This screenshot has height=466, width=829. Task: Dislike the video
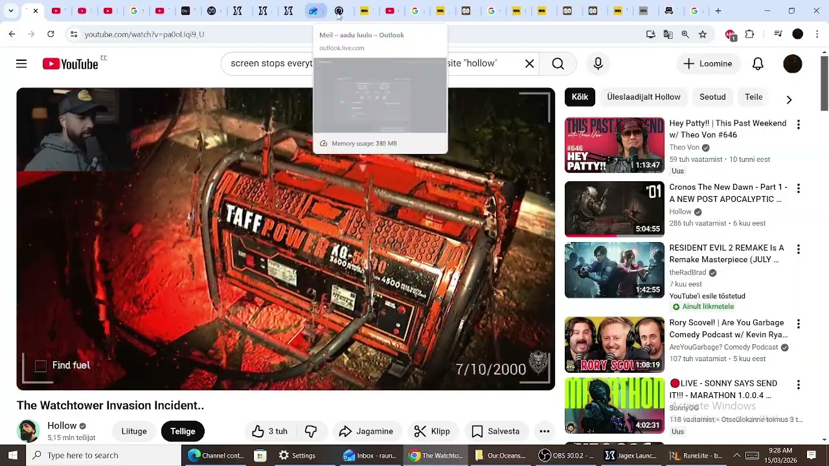point(311,431)
